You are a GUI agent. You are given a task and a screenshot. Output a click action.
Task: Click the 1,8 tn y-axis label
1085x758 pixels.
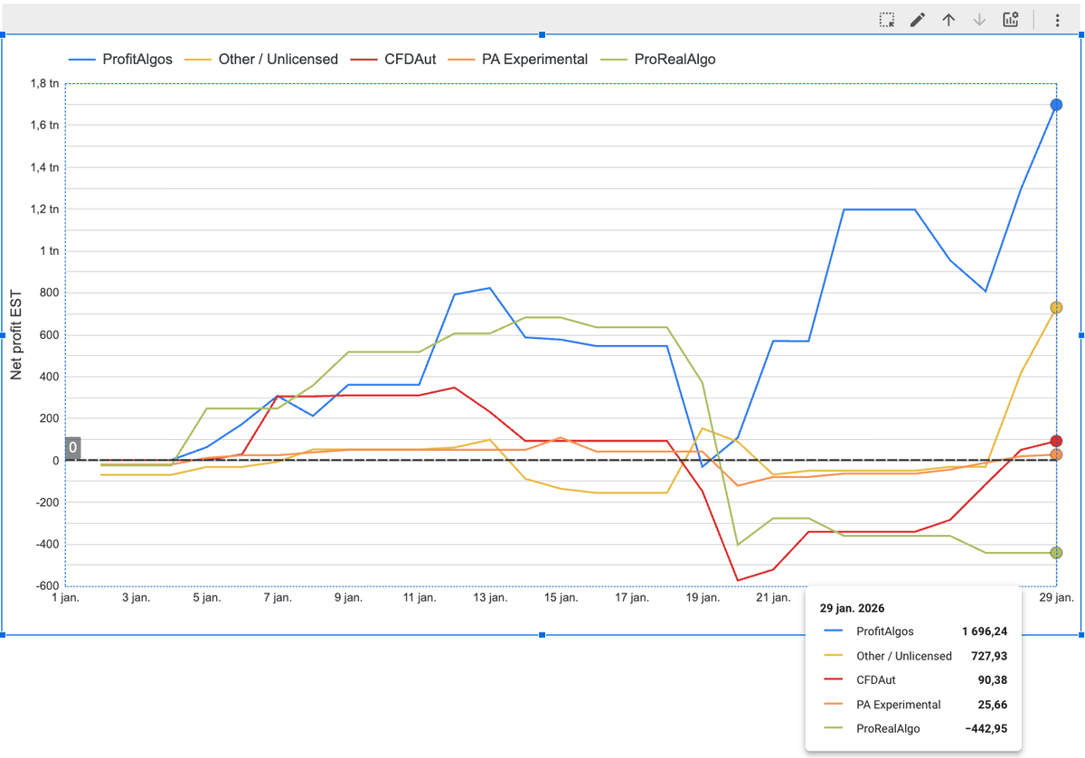46,83
